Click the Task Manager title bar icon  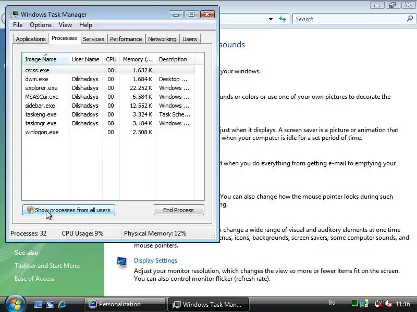(15, 14)
